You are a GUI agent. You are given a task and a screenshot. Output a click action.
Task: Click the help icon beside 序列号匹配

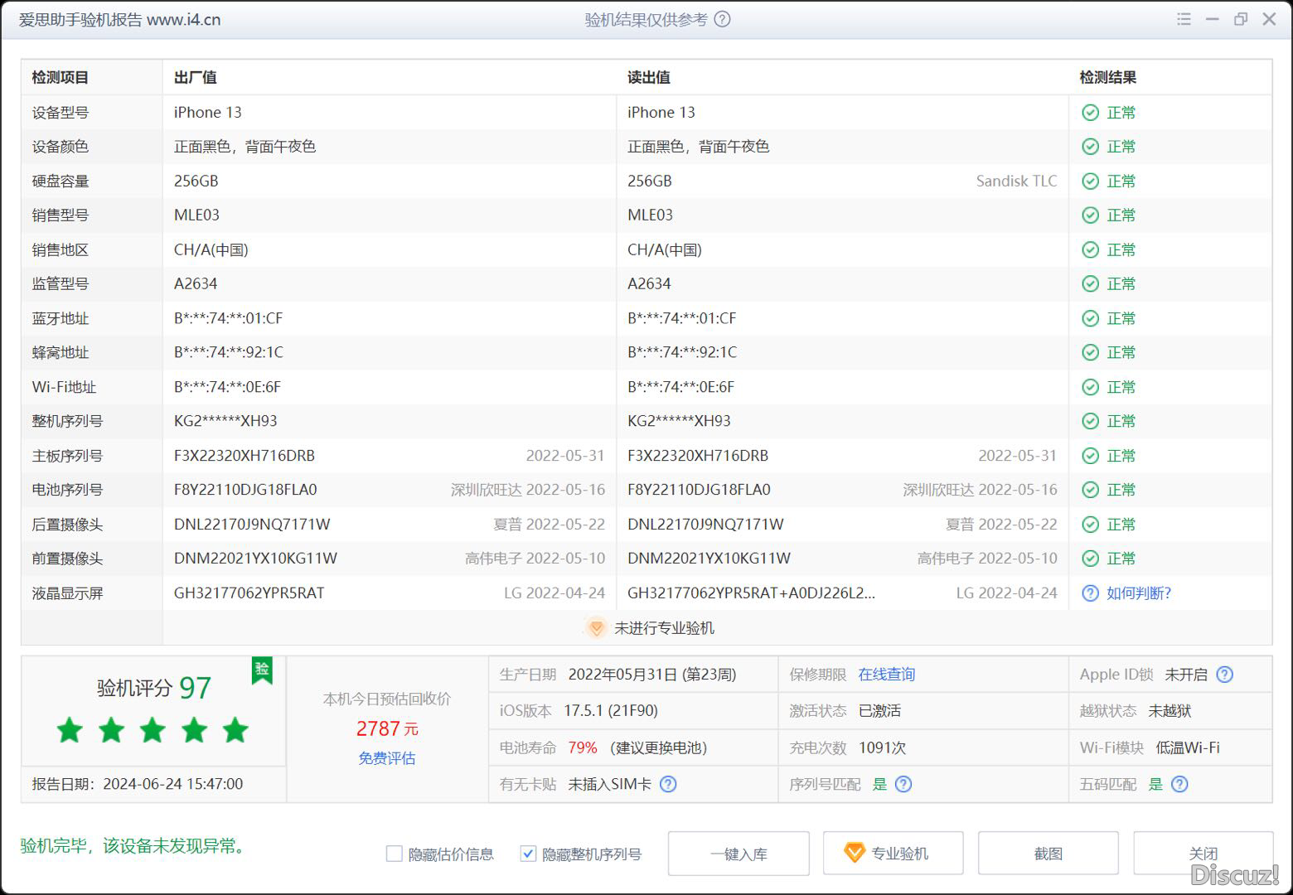point(903,784)
